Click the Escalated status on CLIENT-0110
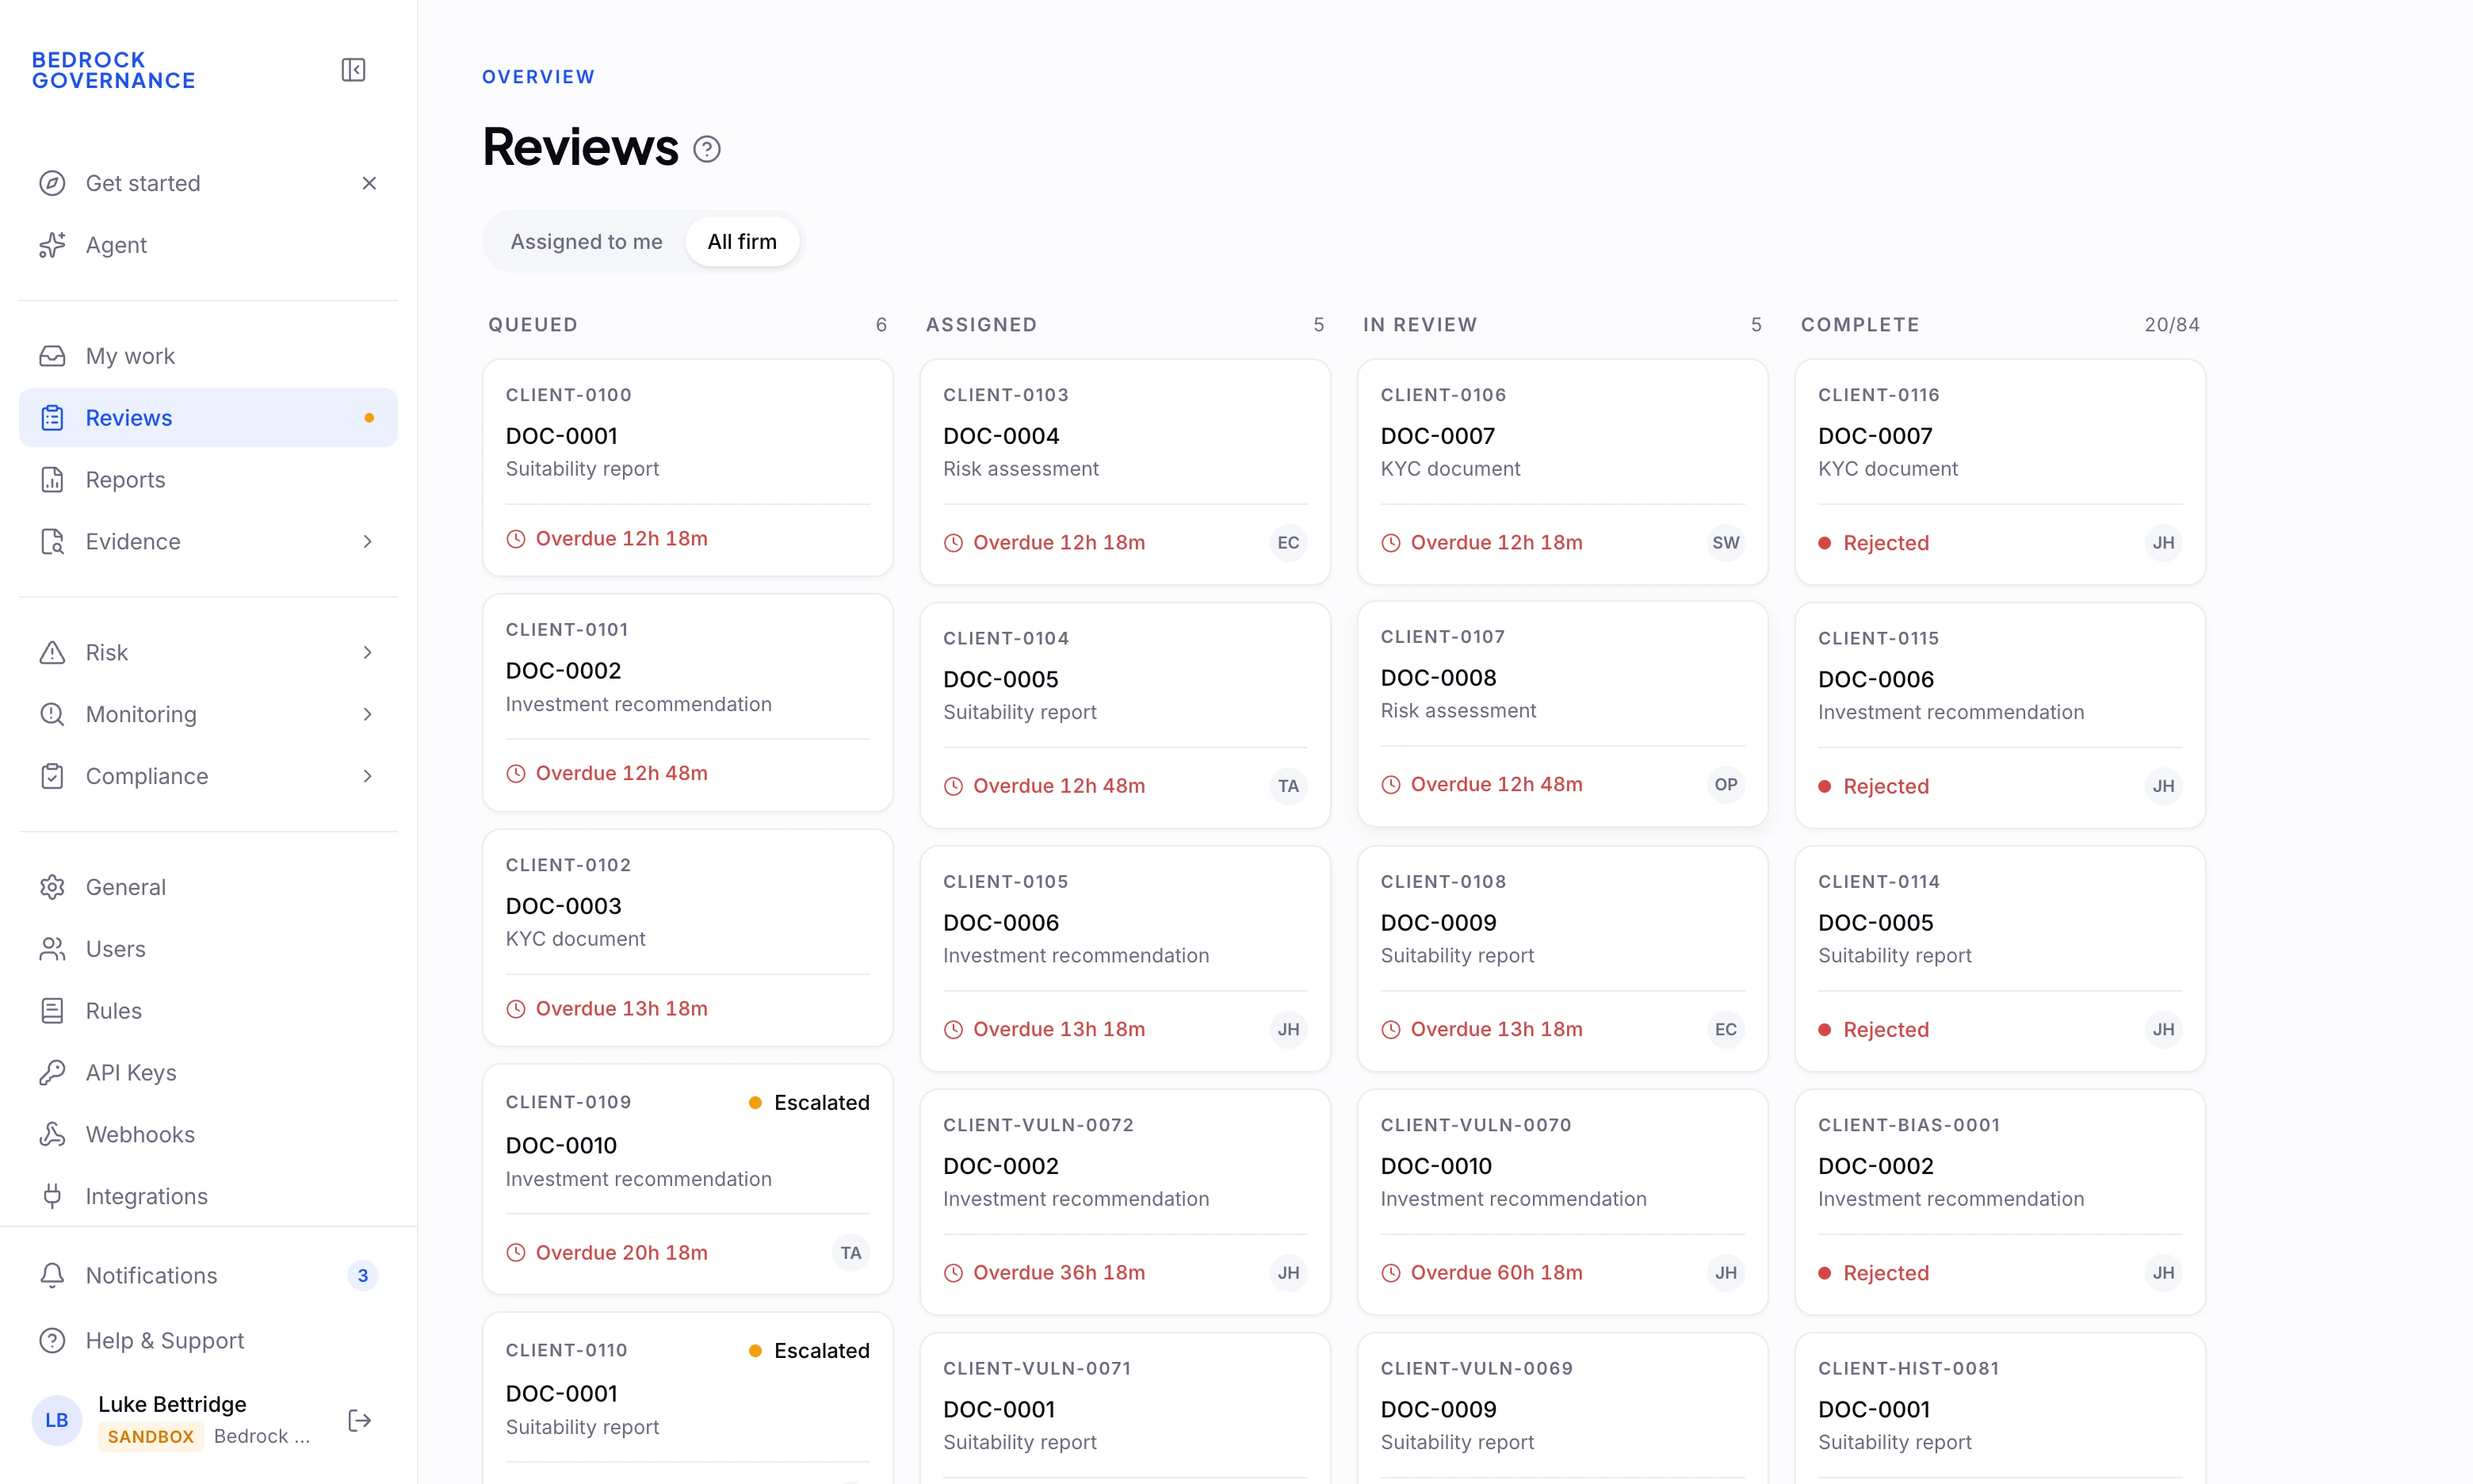2473x1484 pixels. [808, 1351]
